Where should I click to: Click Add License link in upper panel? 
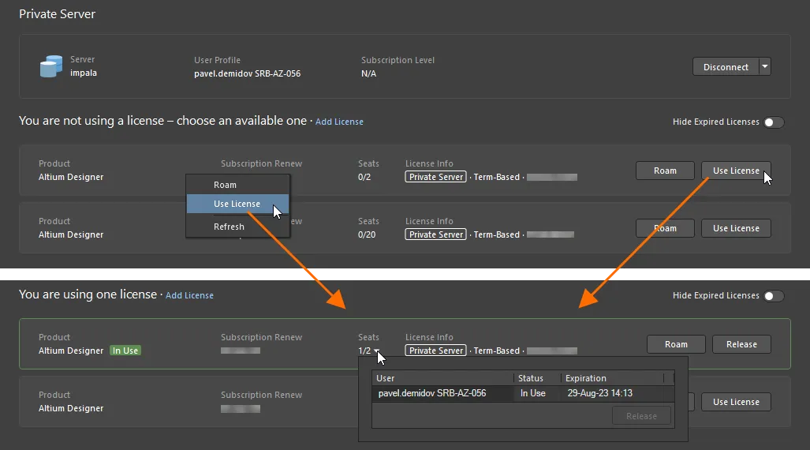coord(339,122)
